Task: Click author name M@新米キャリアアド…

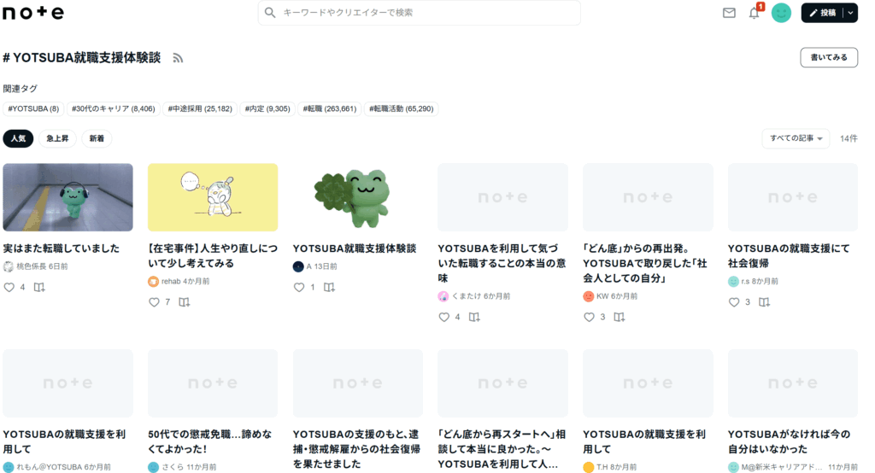Action: [782, 467]
